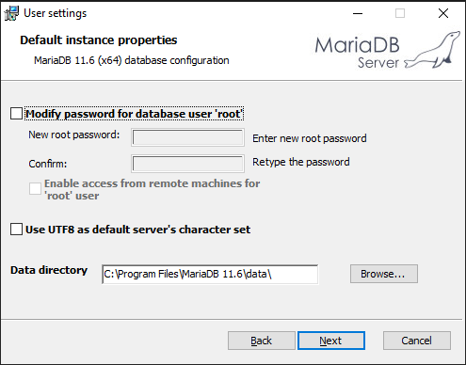Click the 'Retype the password' hint text
The width and height of the screenshot is (466, 365).
(x=301, y=162)
